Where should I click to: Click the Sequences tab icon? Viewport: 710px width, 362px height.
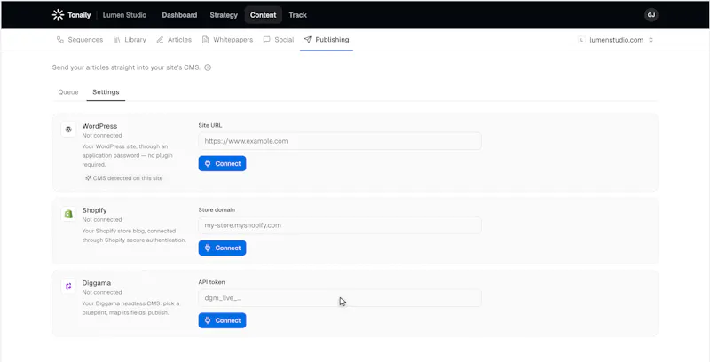pos(59,40)
